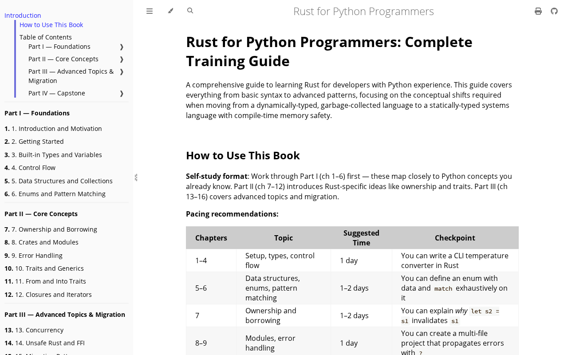568x355 pixels.
Task: Open chapter 7 Ownership and Borrowing
Action: pos(51,229)
